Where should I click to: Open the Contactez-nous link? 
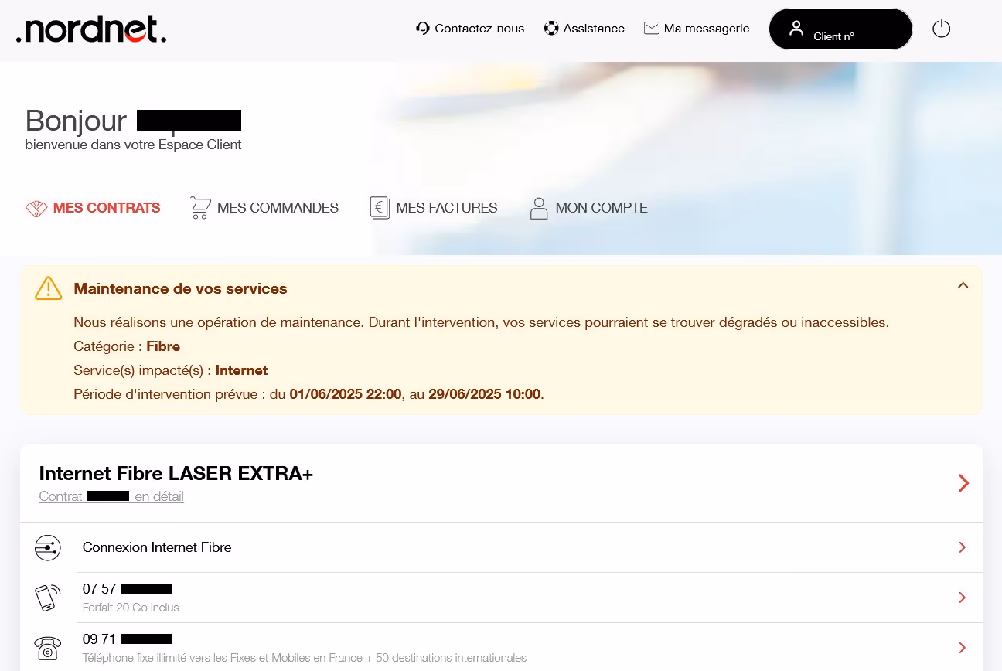point(479,29)
